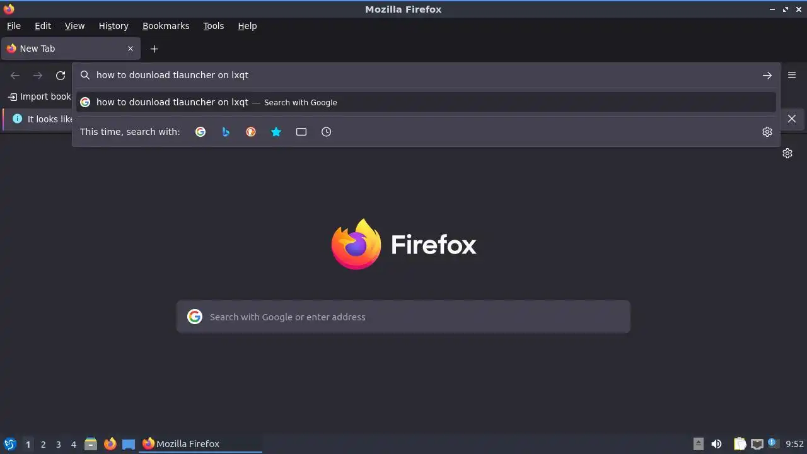Search in open Tabs icon

pyautogui.click(x=301, y=132)
